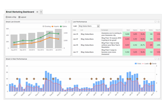Open the Email List Growth klip settings gear
The width and height of the screenshot is (165, 110).
click(69, 22)
